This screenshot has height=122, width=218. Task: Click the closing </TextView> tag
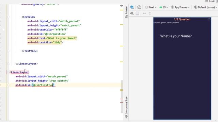point(30,51)
